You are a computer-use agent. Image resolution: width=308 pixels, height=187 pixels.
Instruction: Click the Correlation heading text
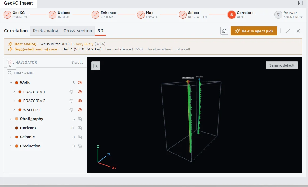click(x=16, y=31)
